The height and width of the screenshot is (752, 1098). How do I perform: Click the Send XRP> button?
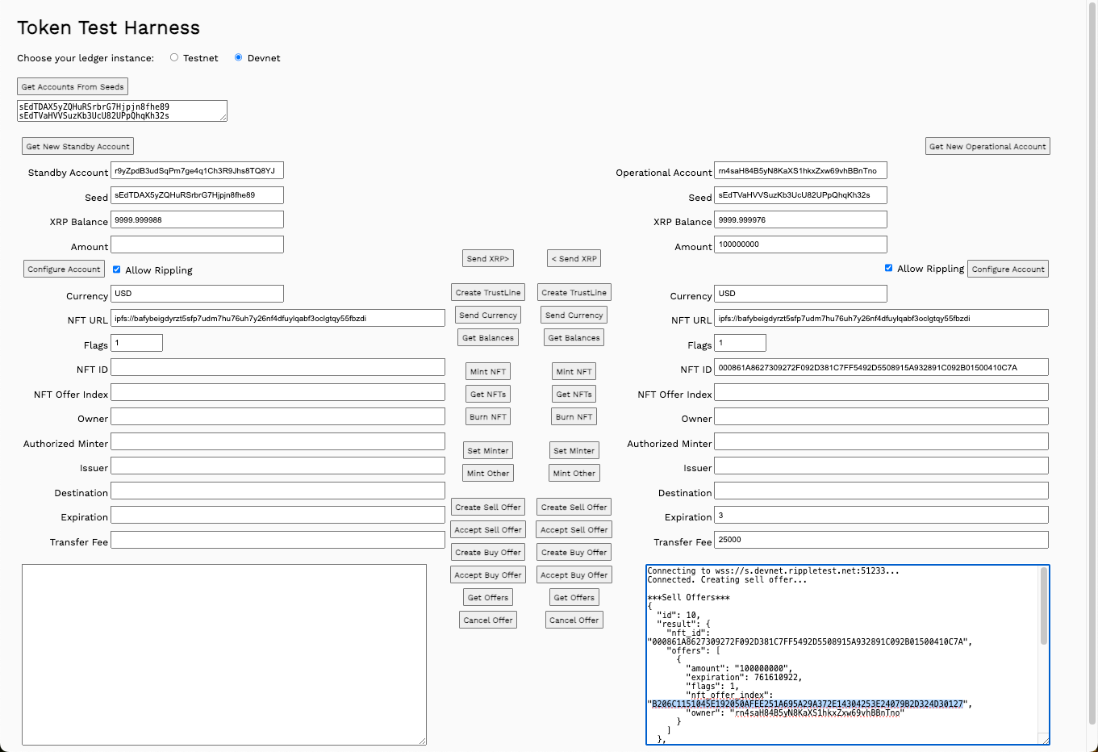[x=488, y=258]
